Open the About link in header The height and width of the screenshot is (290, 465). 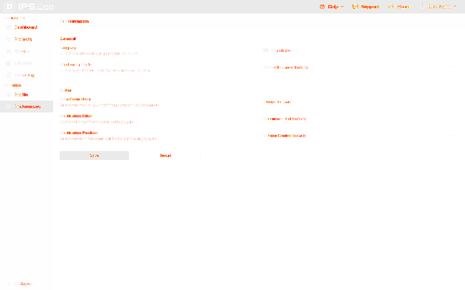click(x=399, y=7)
